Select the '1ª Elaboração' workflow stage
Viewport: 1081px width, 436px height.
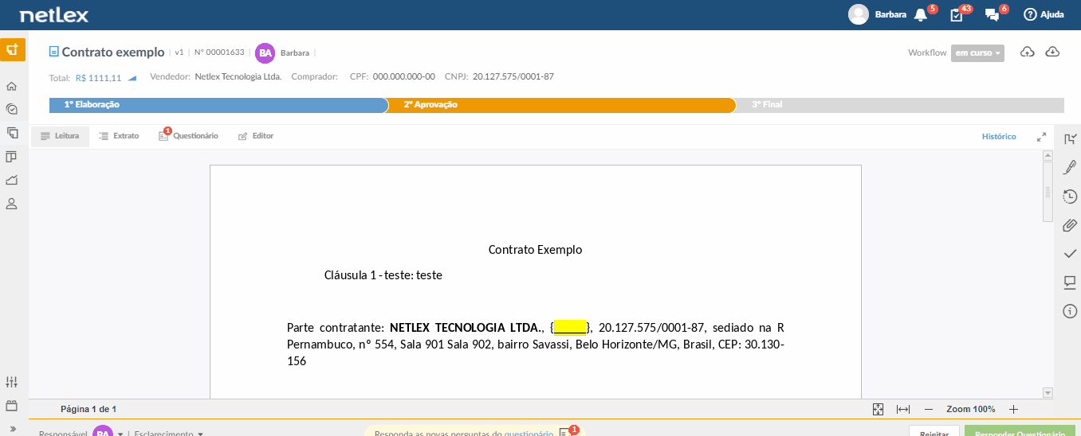pyautogui.click(x=218, y=105)
